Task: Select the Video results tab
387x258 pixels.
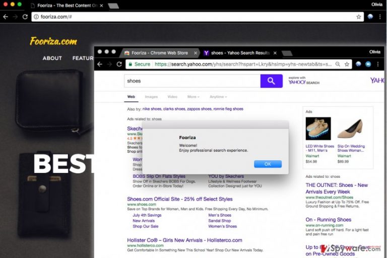Action: click(x=172, y=97)
